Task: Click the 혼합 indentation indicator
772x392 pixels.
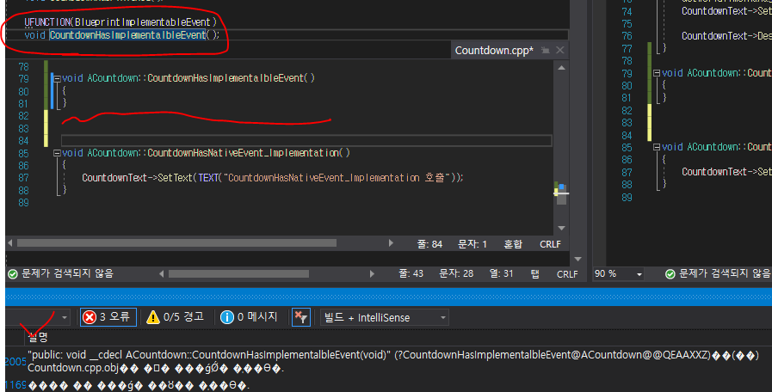Action: pyautogui.click(x=513, y=244)
